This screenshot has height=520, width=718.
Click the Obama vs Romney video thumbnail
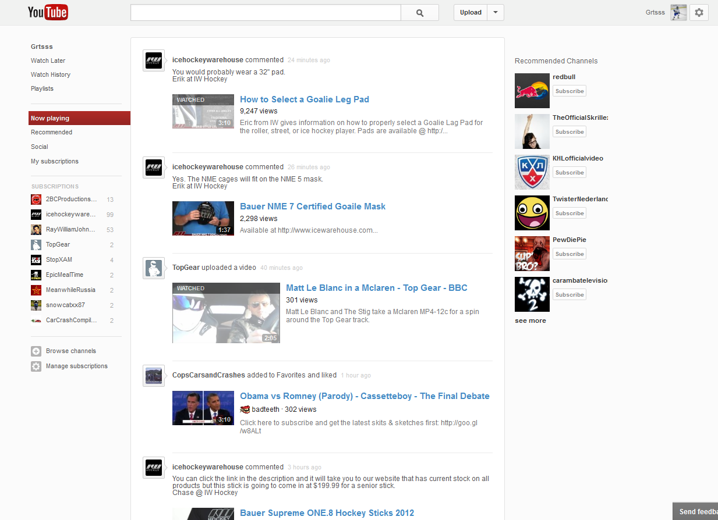click(203, 408)
